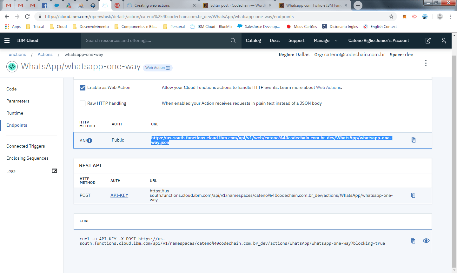Open Docs in the IBM Cloud header
The image size is (457, 273).
275,41
